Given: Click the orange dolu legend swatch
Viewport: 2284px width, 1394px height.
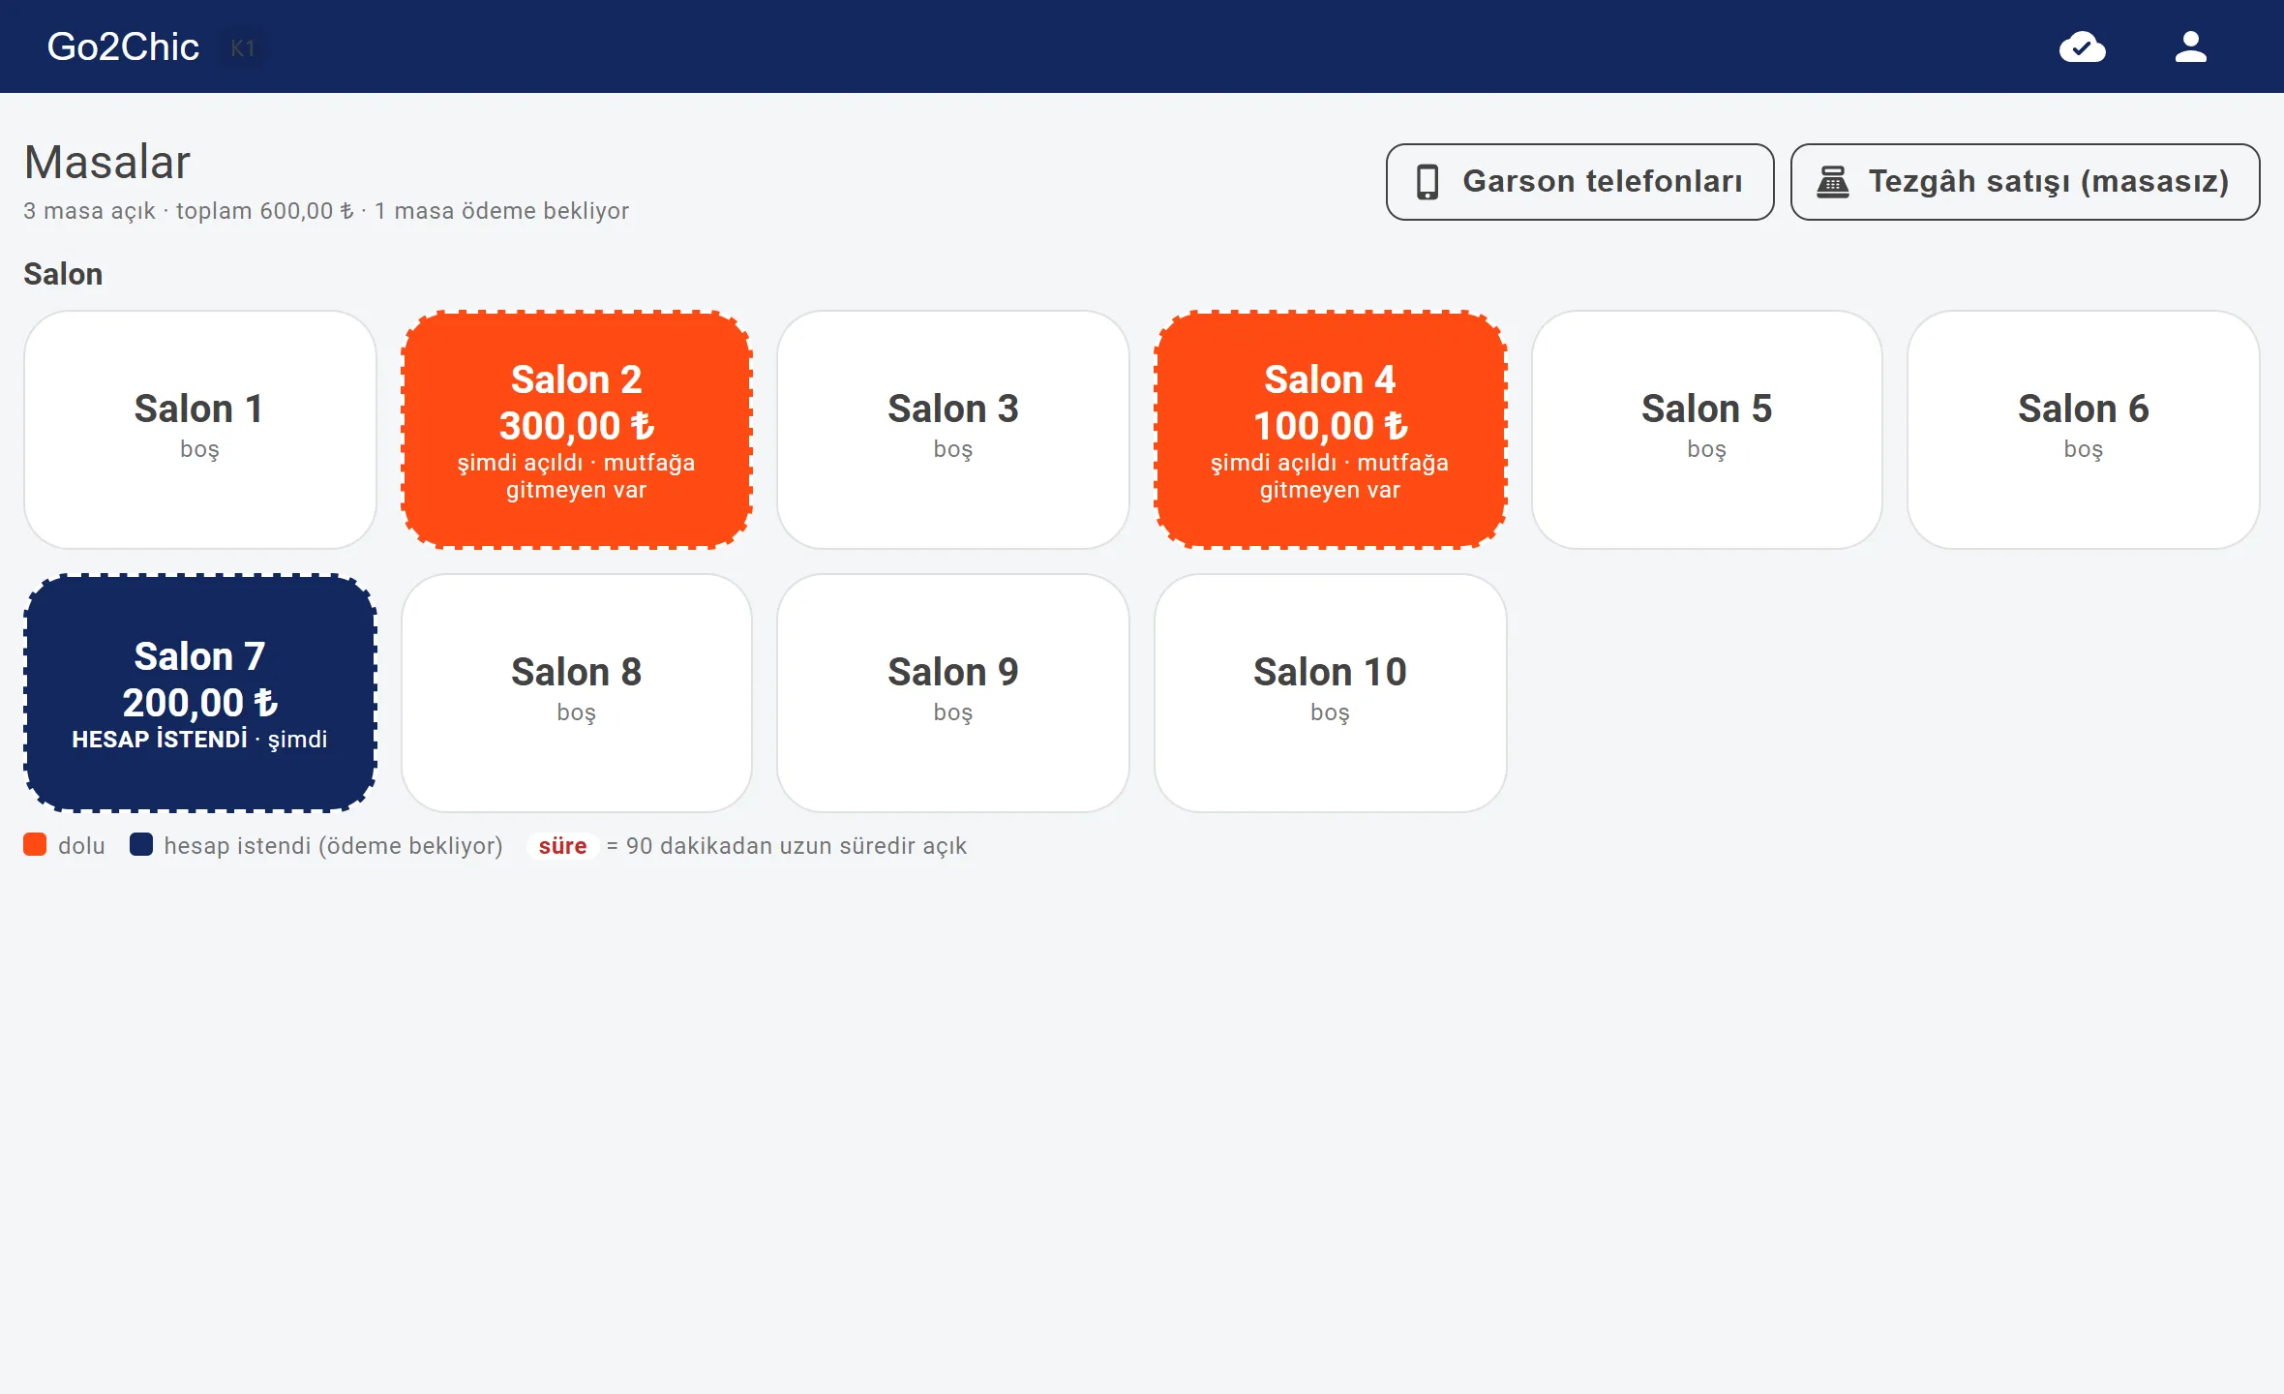Looking at the screenshot, I should click(x=35, y=845).
